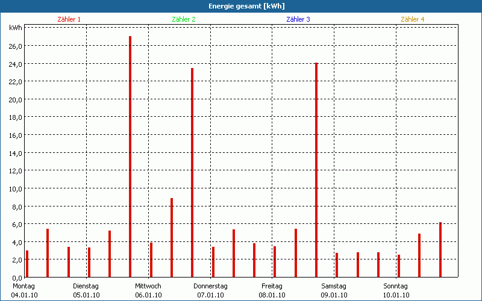Click the chart title Energie gesamt [kWh]
This screenshot has width=482, height=301.
246,6
